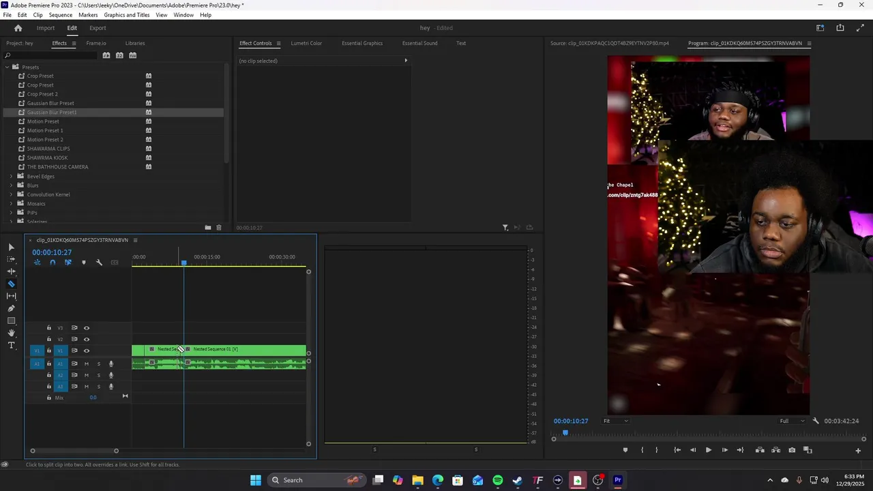
Task: Click Export Frame camera icon
Action: (792, 450)
